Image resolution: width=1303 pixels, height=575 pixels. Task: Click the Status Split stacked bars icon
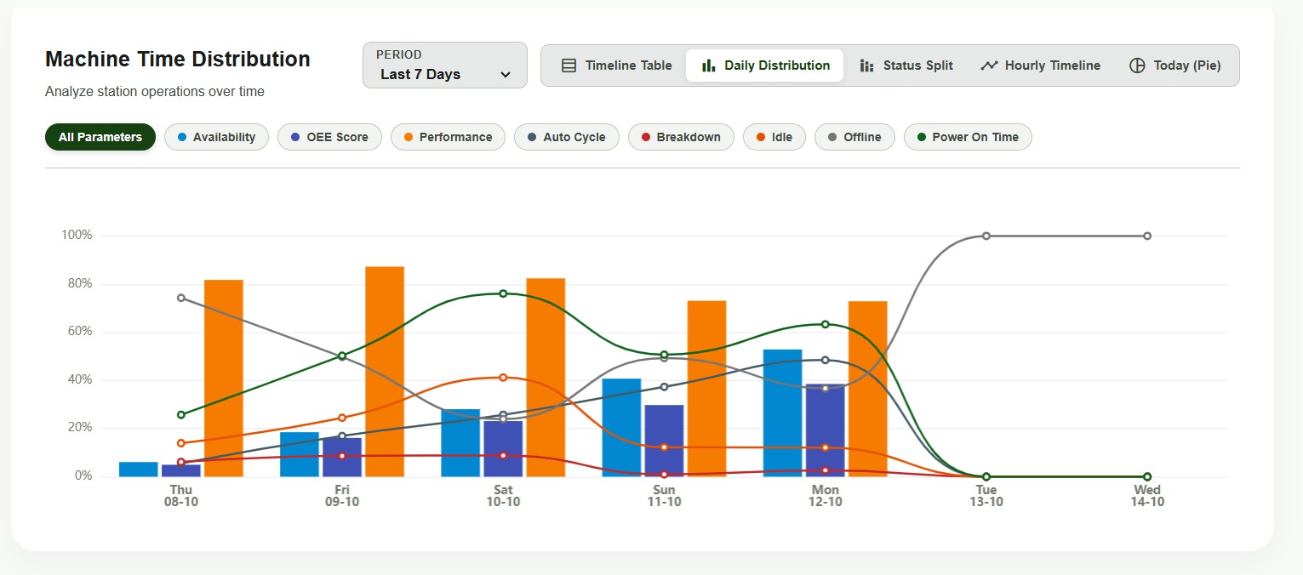(x=866, y=65)
